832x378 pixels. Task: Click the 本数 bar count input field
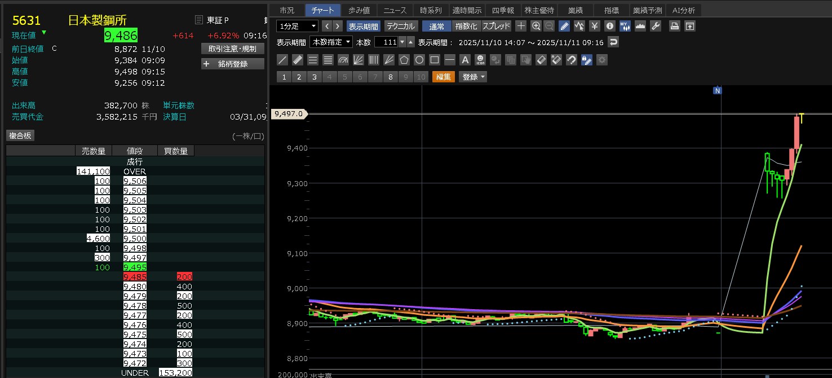pos(386,42)
